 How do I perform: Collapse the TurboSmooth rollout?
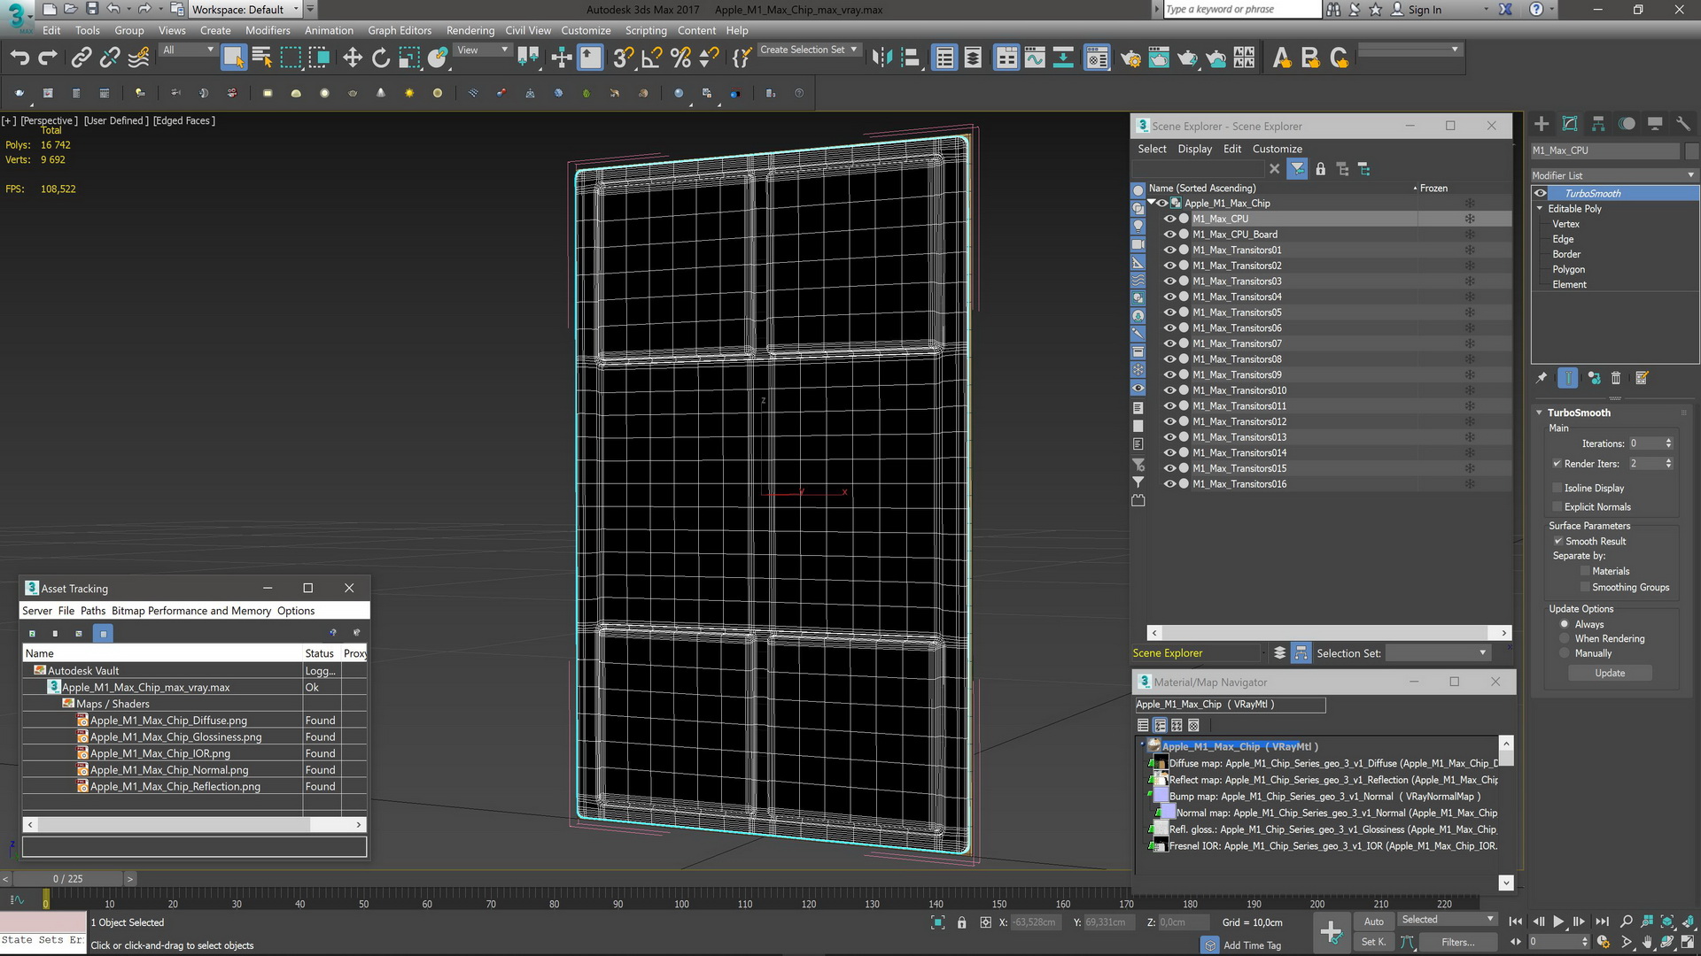tap(1540, 412)
